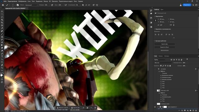Click Удалить фон in contextual task bar
Image resolution: width=199 pixels, height=112 pixels.
(x=75, y=108)
